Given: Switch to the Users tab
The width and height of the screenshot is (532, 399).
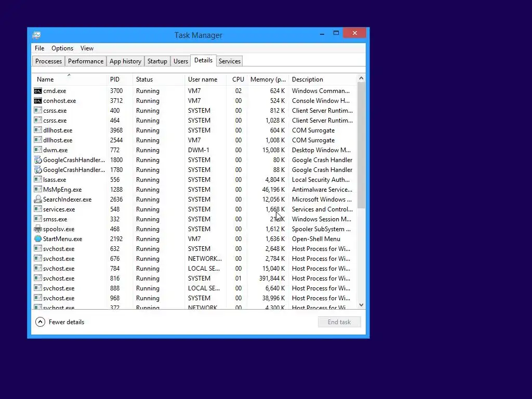Looking at the screenshot, I should point(180,61).
